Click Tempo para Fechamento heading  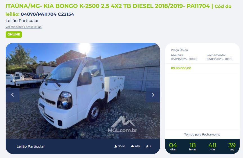202,134
